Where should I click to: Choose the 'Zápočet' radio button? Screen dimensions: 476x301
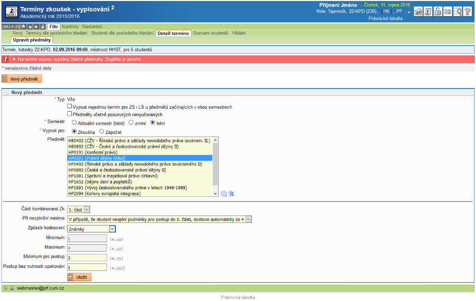(101, 131)
